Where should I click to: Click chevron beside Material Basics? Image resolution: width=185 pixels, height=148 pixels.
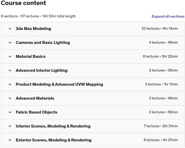pos(10,57)
